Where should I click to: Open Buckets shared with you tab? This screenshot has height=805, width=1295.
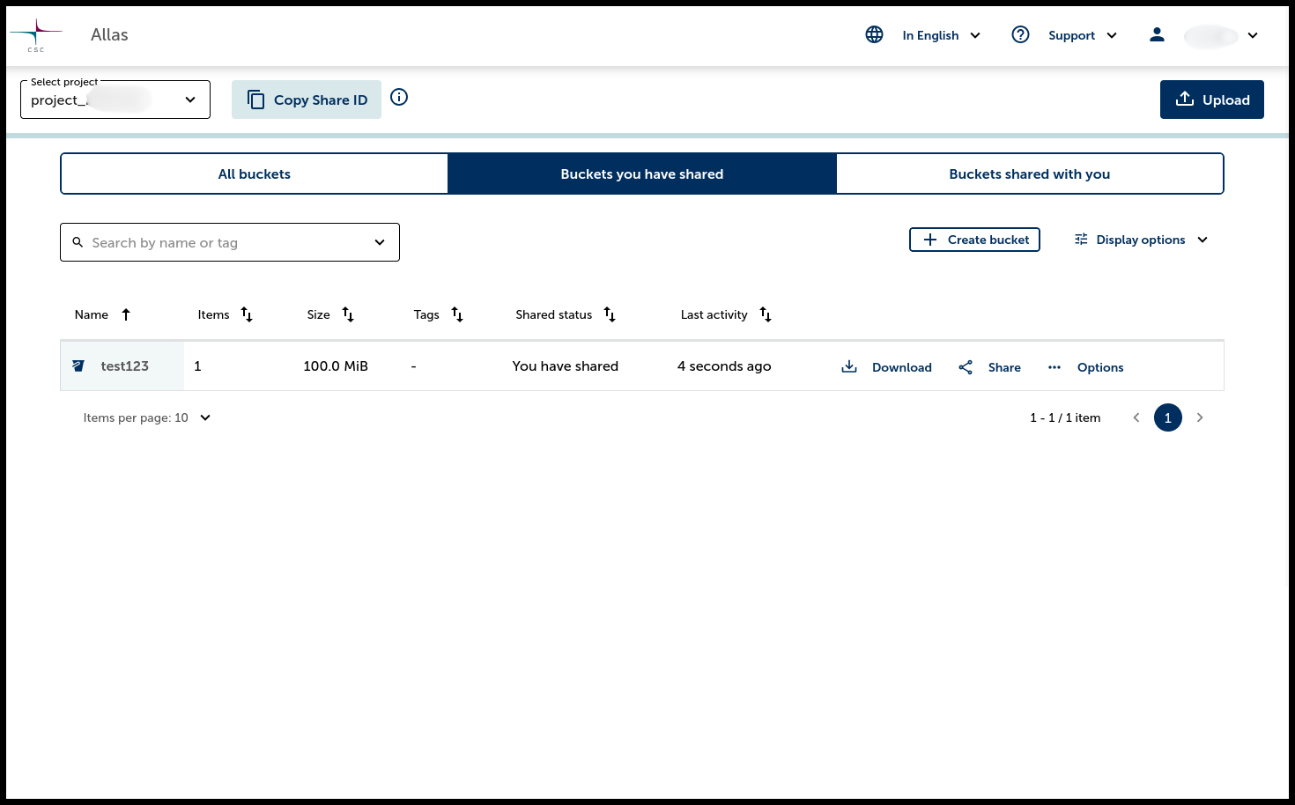click(x=1029, y=174)
